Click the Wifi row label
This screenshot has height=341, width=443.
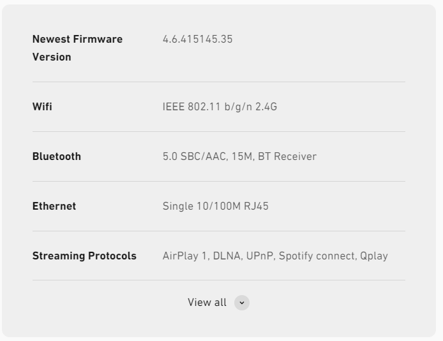coord(42,106)
